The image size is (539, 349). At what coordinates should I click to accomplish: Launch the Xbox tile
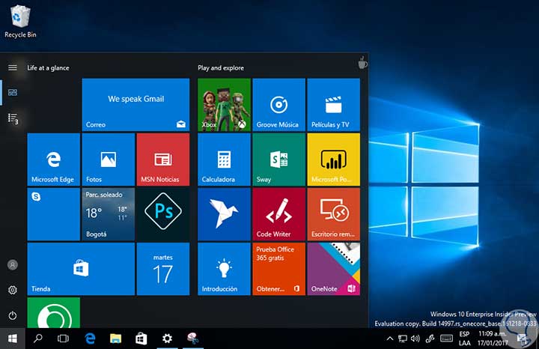[x=224, y=105]
